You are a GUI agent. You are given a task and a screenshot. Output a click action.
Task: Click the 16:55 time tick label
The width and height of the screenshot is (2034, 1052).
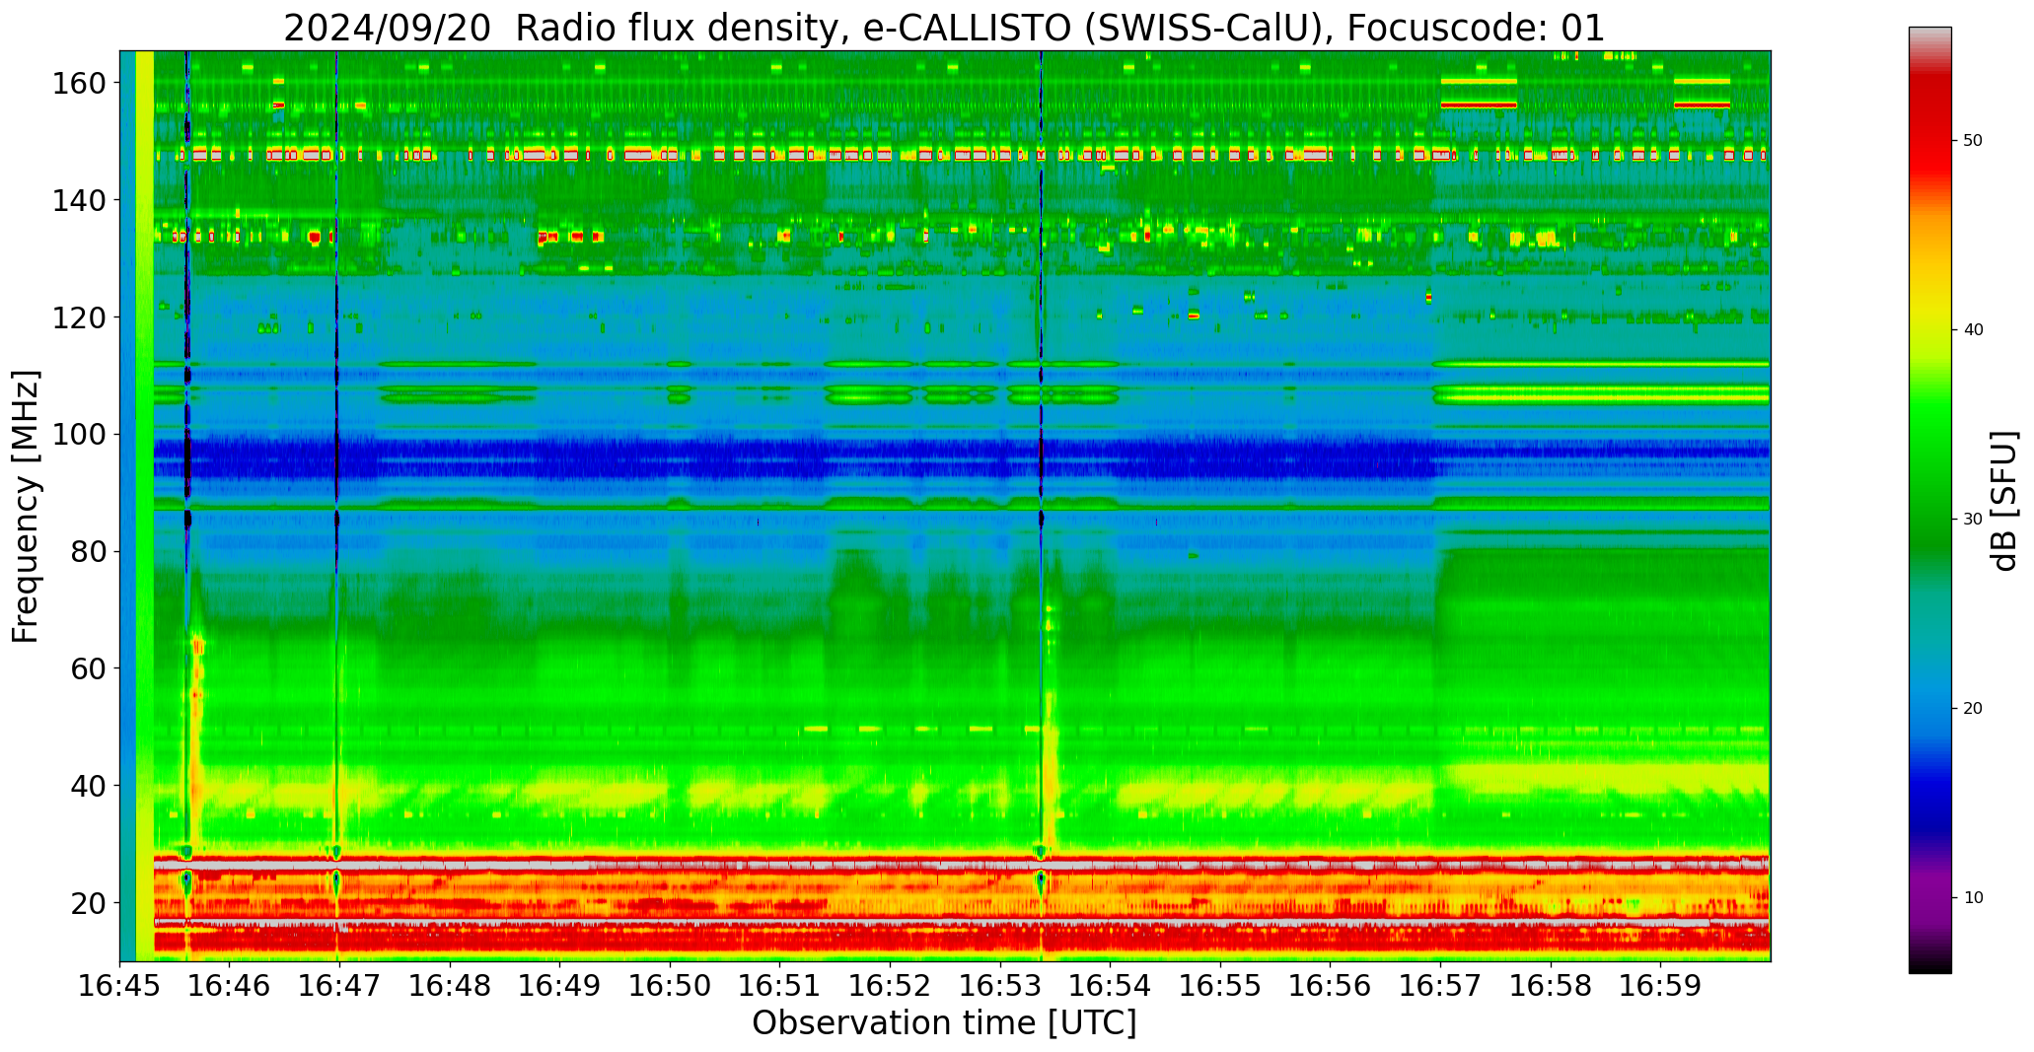click(x=1220, y=986)
